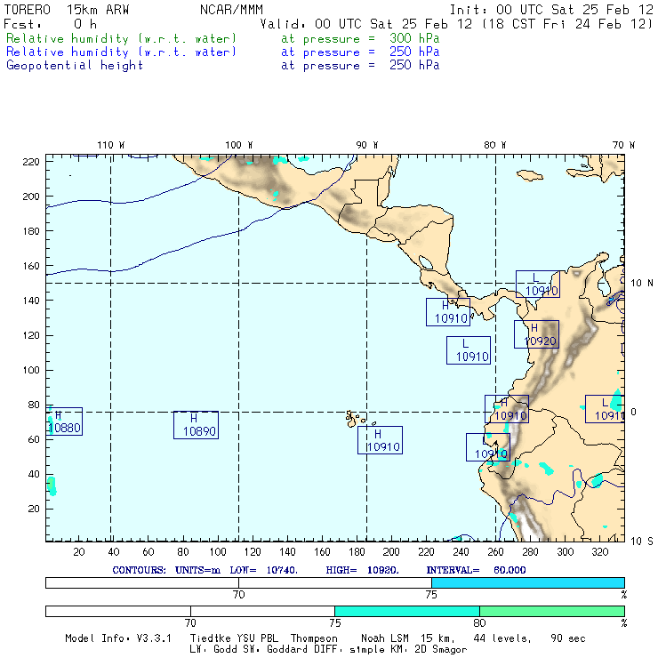Click the 10 N latitude label
Screen dimensions: 658x658
642,284
